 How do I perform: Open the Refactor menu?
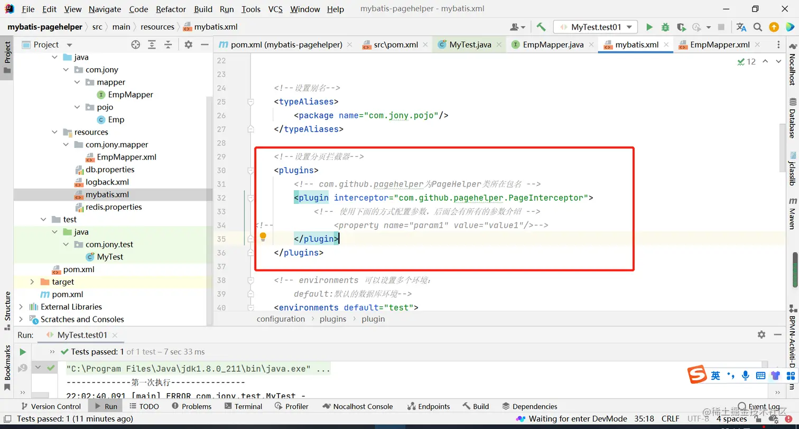(171, 9)
